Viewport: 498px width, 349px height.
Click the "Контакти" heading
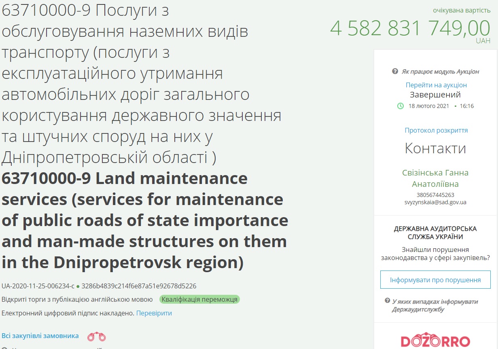tap(435, 148)
